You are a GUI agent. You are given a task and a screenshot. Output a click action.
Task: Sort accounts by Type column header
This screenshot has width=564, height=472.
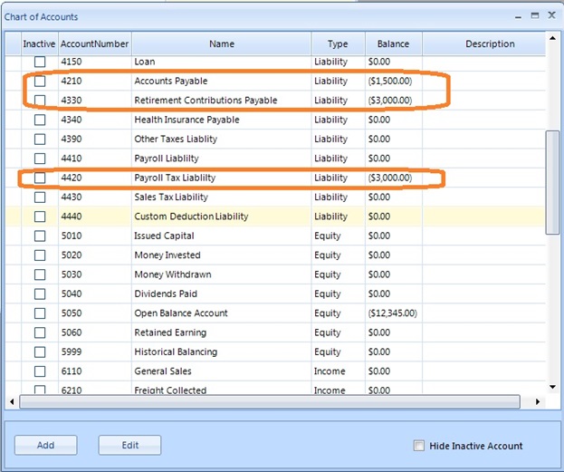pos(338,43)
